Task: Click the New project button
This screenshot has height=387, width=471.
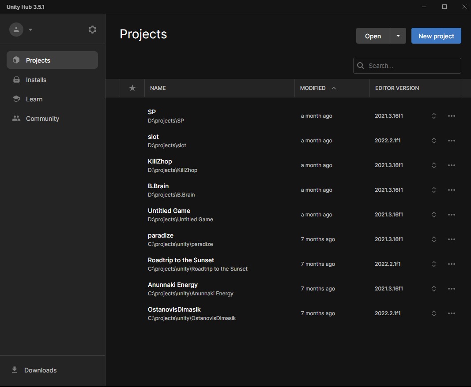Action: (436, 36)
